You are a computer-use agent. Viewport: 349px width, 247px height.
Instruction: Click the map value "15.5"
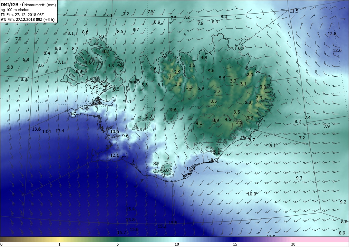click(173, 223)
